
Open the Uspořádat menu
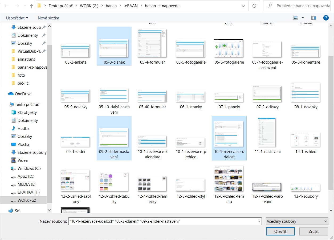coord(17,18)
